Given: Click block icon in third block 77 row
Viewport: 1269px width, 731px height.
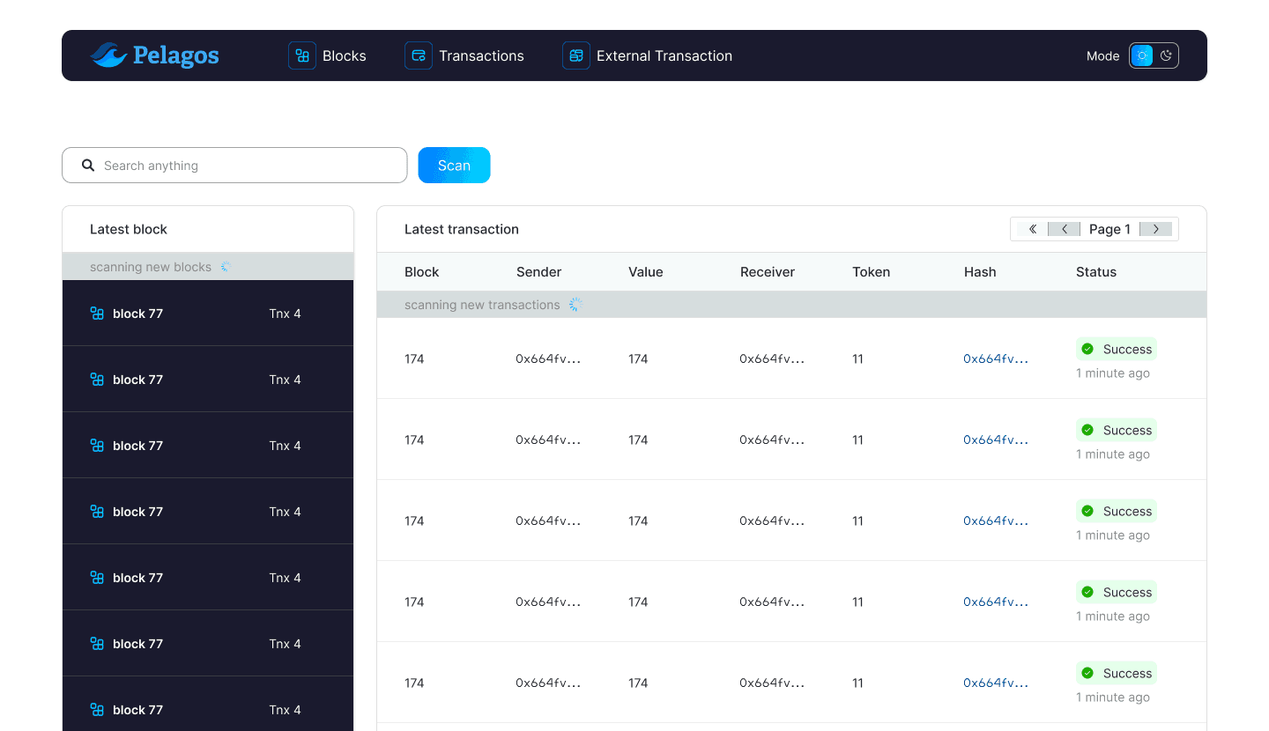Looking at the screenshot, I should (x=97, y=446).
